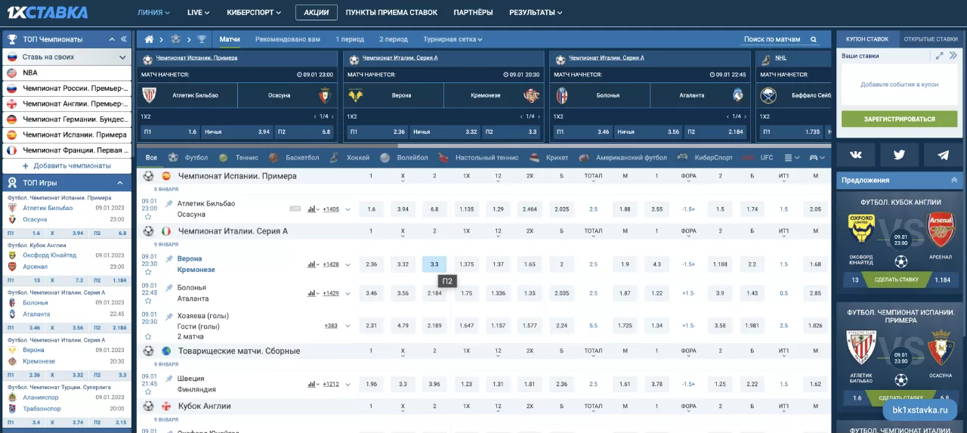Open the LIVE dropdown menu
The width and height of the screenshot is (967, 433).
(199, 13)
